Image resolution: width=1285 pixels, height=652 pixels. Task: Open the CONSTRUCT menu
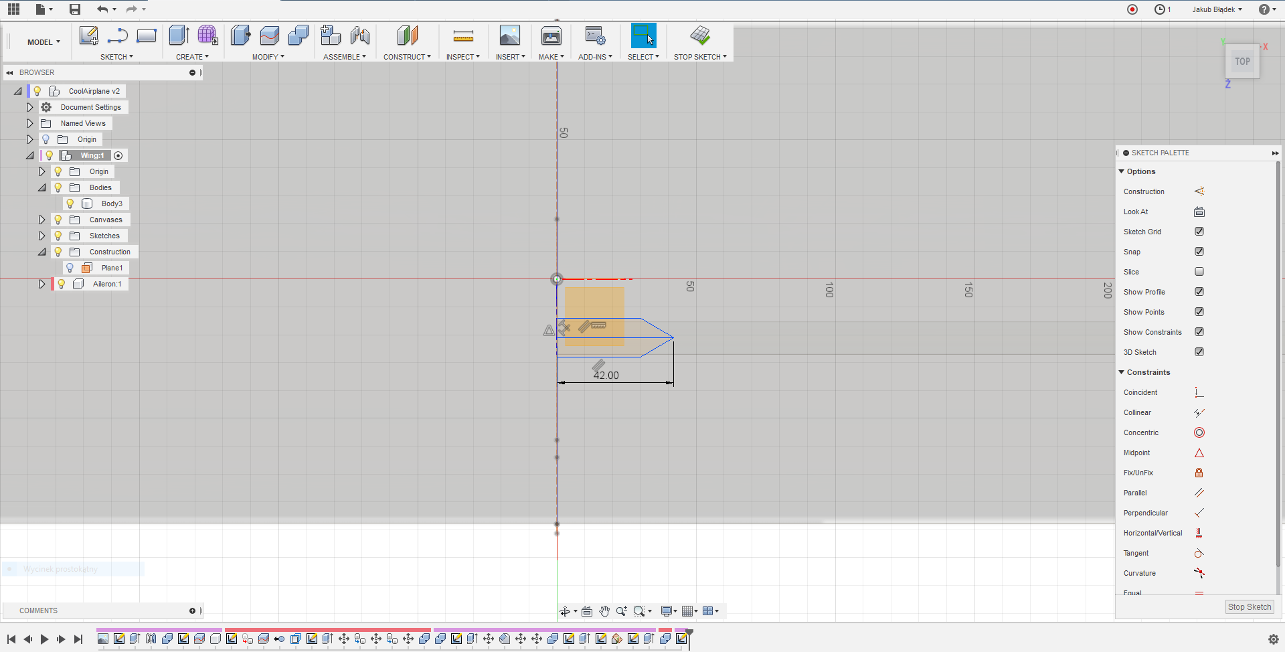click(407, 57)
